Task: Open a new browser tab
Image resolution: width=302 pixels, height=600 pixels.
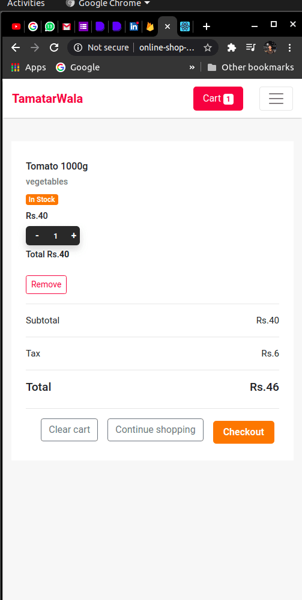Action: coord(207,26)
